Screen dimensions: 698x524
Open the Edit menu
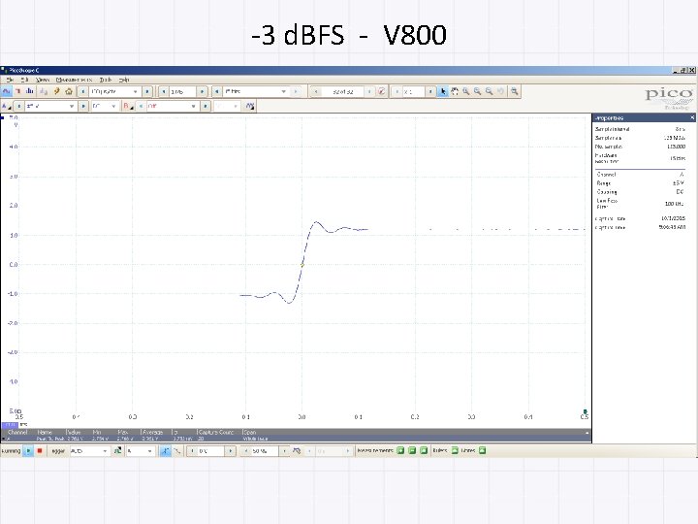pos(24,80)
